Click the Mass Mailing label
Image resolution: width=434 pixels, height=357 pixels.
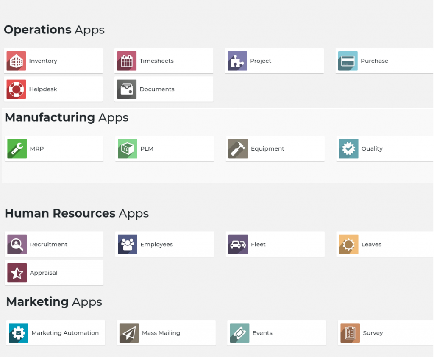[x=161, y=333]
